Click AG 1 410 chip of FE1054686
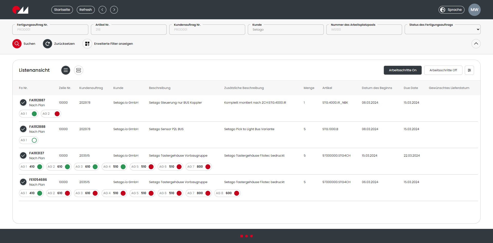Viewport: 493px width, 243px height. click(31, 193)
